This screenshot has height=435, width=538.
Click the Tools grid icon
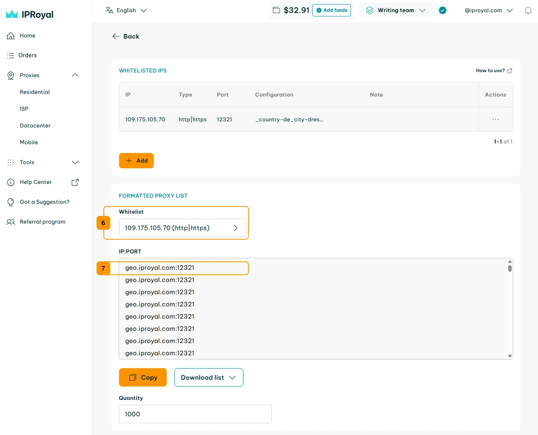(11, 162)
